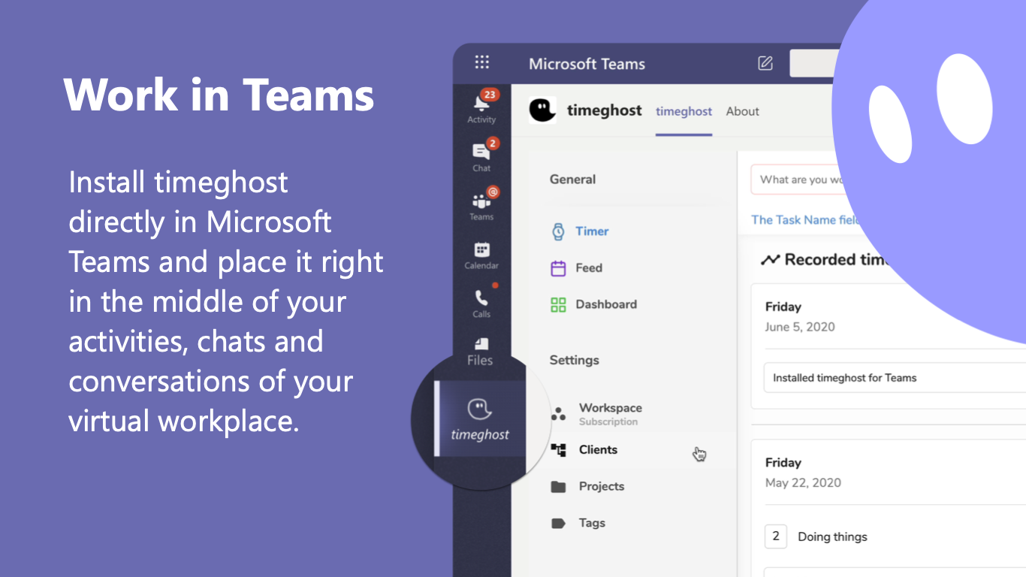Open the Activity feed in the sidebar
The width and height of the screenshot is (1026, 577).
click(x=482, y=107)
